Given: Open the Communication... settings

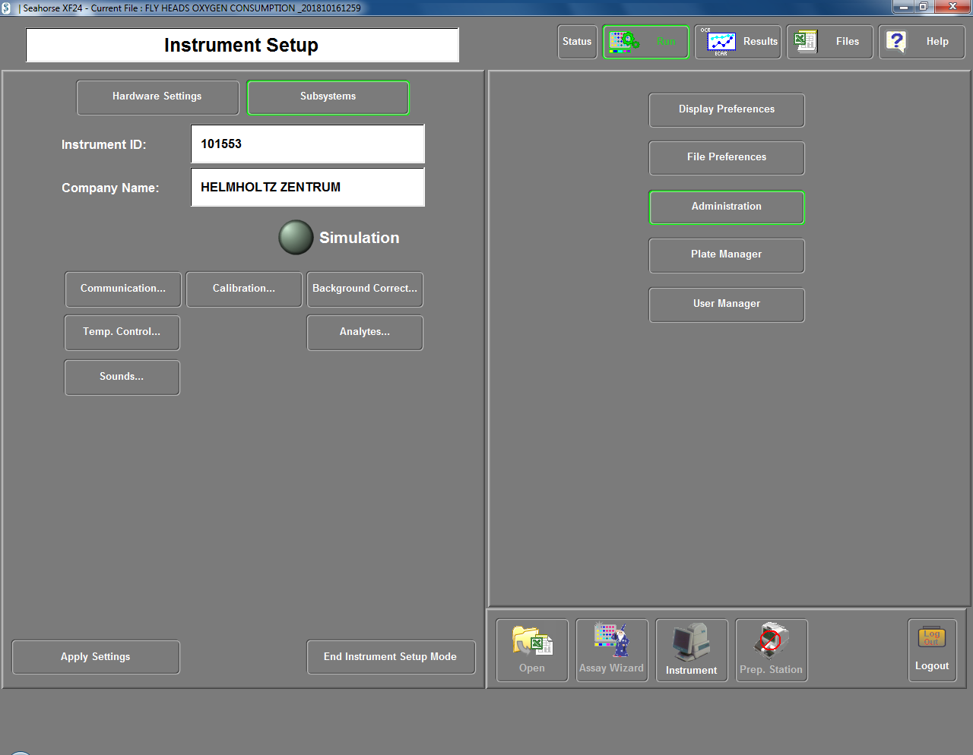Looking at the screenshot, I should tap(123, 289).
